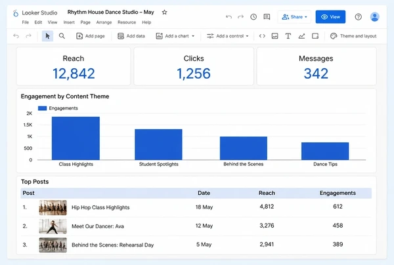Click the '12 May' date cell
394x265 pixels.
pyautogui.click(x=204, y=226)
